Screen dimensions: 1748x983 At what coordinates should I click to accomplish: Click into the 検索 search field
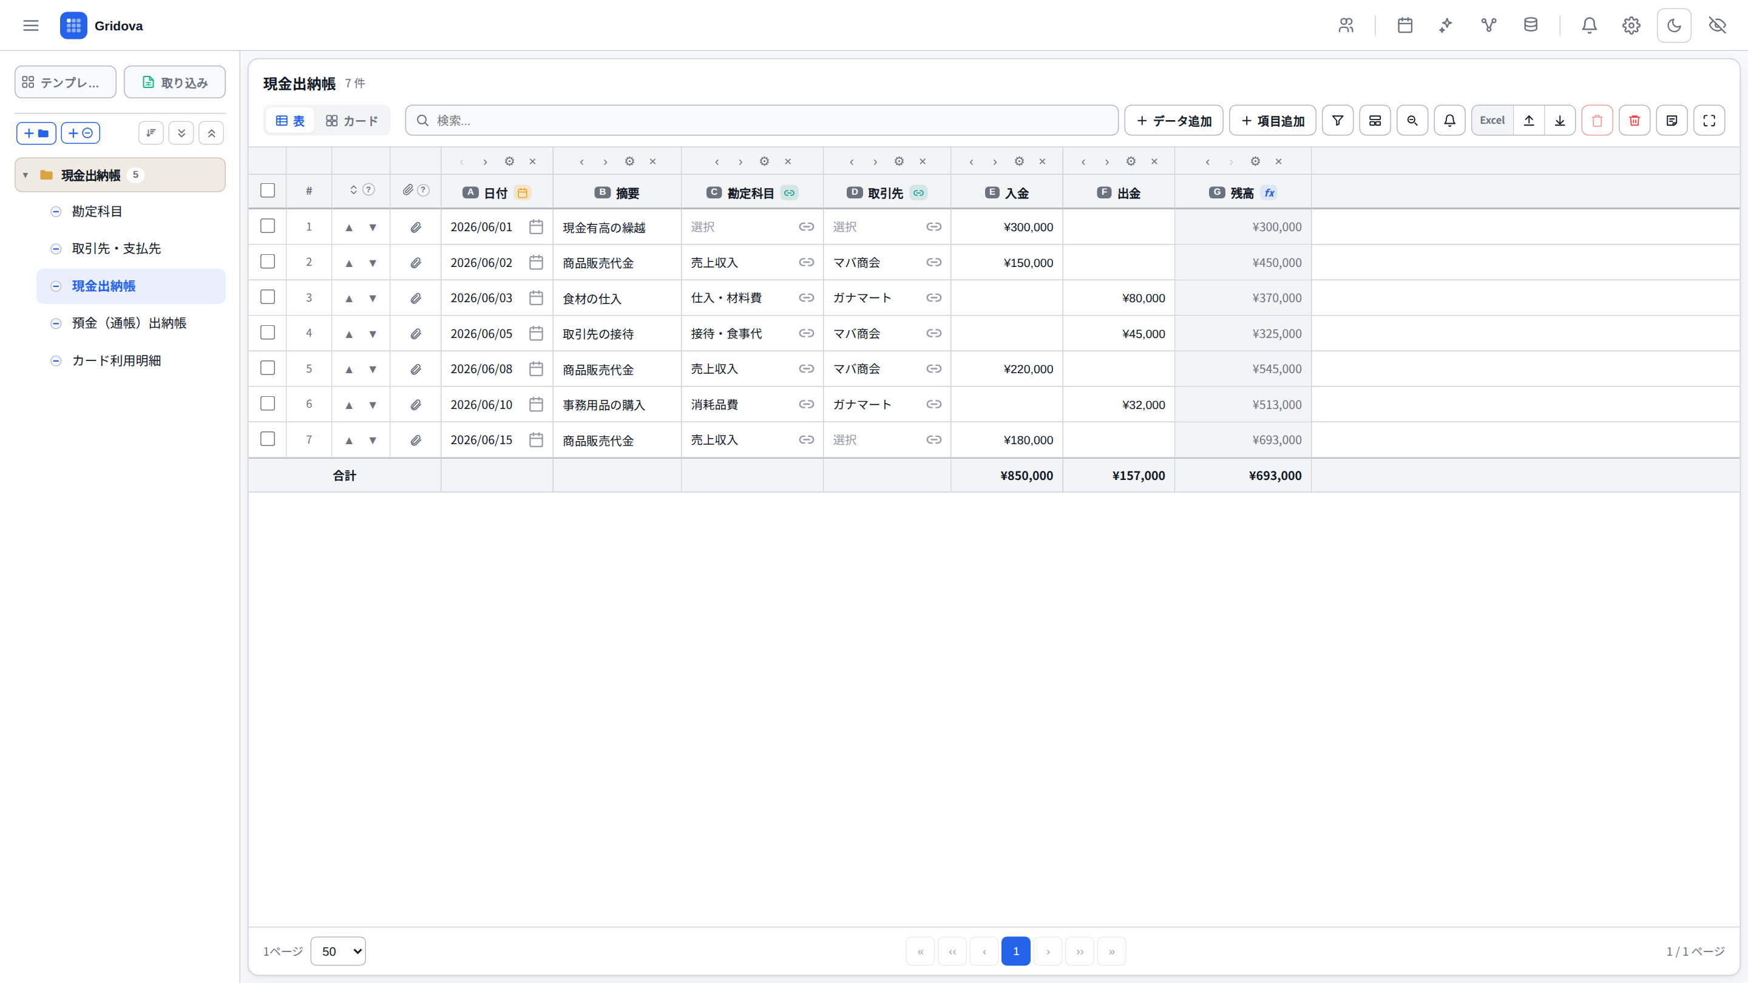point(761,121)
